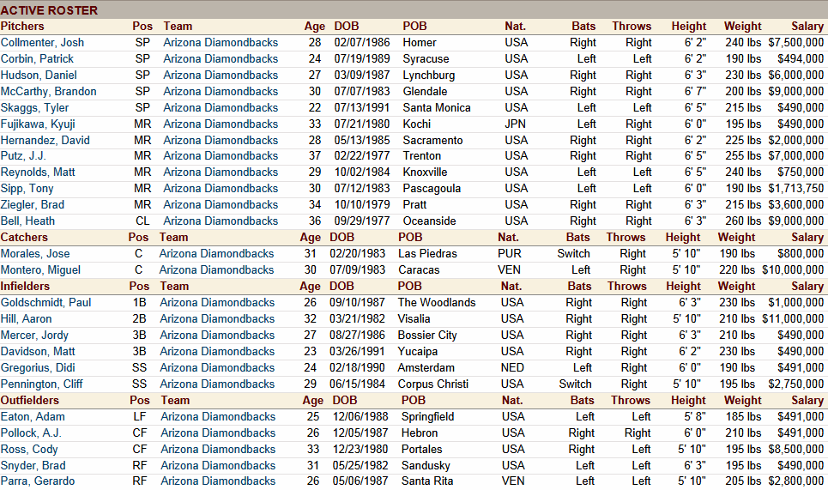
Task: Click Weight header in the Infielders section
Action: click(736, 286)
